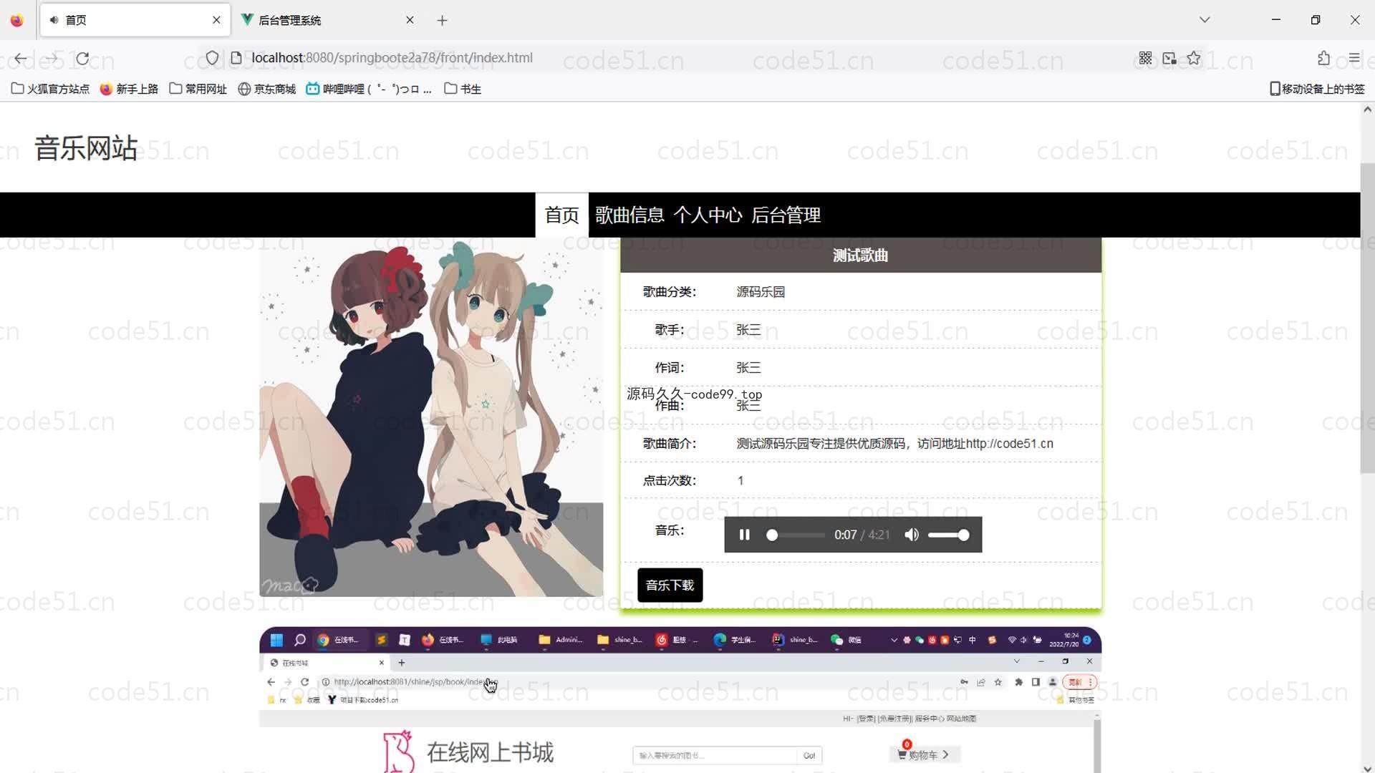Viewport: 1375px width, 773px height.
Task: Click the 点击次数 value 1
Action: point(740,481)
